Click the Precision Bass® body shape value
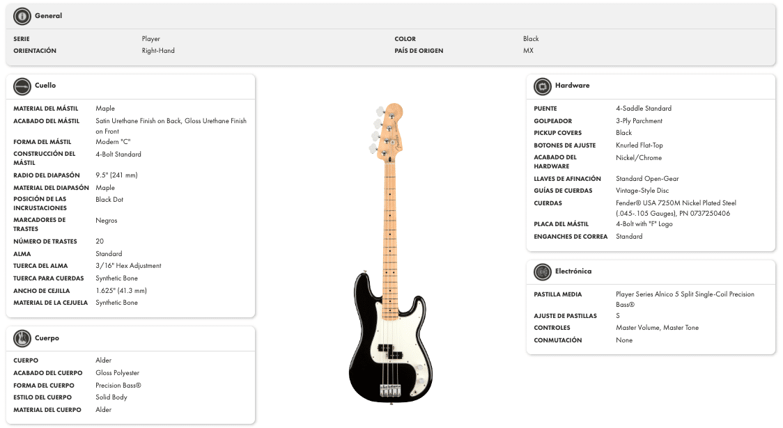This screenshot has height=428, width=783. (x=118, y=386)
